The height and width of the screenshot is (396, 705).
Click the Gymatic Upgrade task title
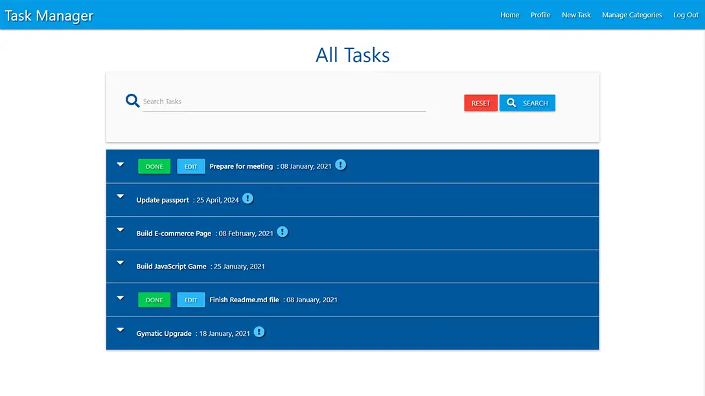[164, 333]
